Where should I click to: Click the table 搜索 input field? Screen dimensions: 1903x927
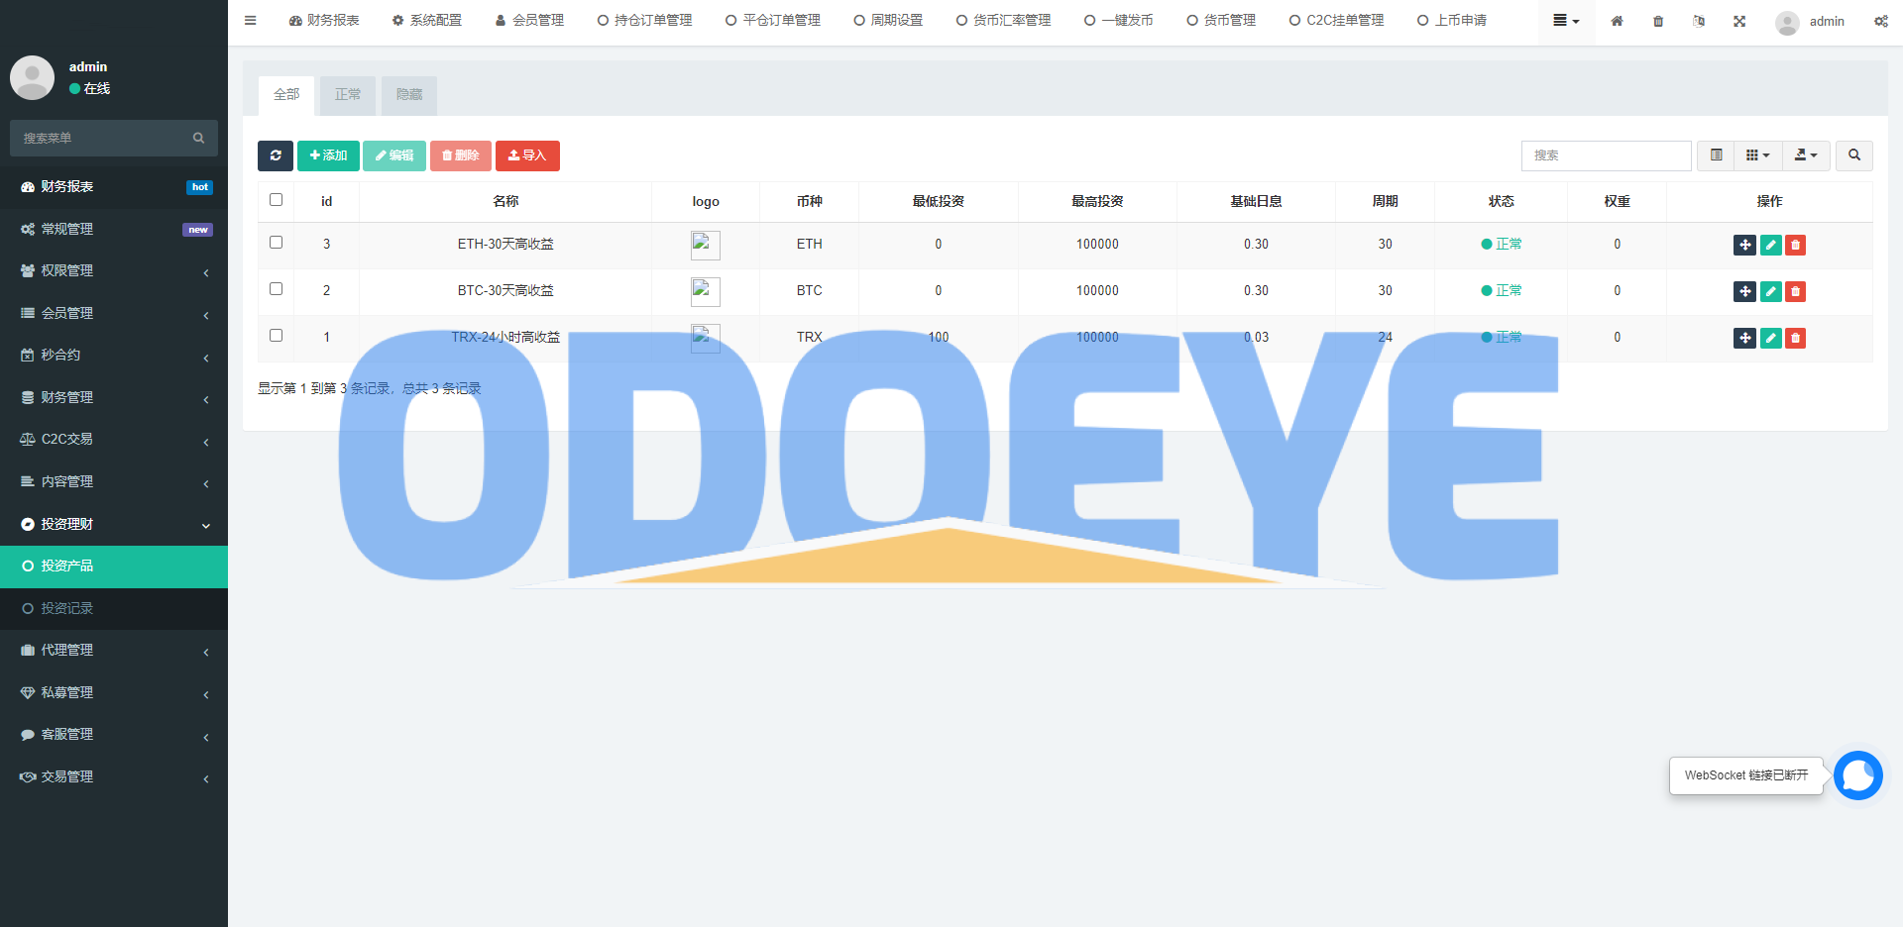click(x=1606, y=155)
